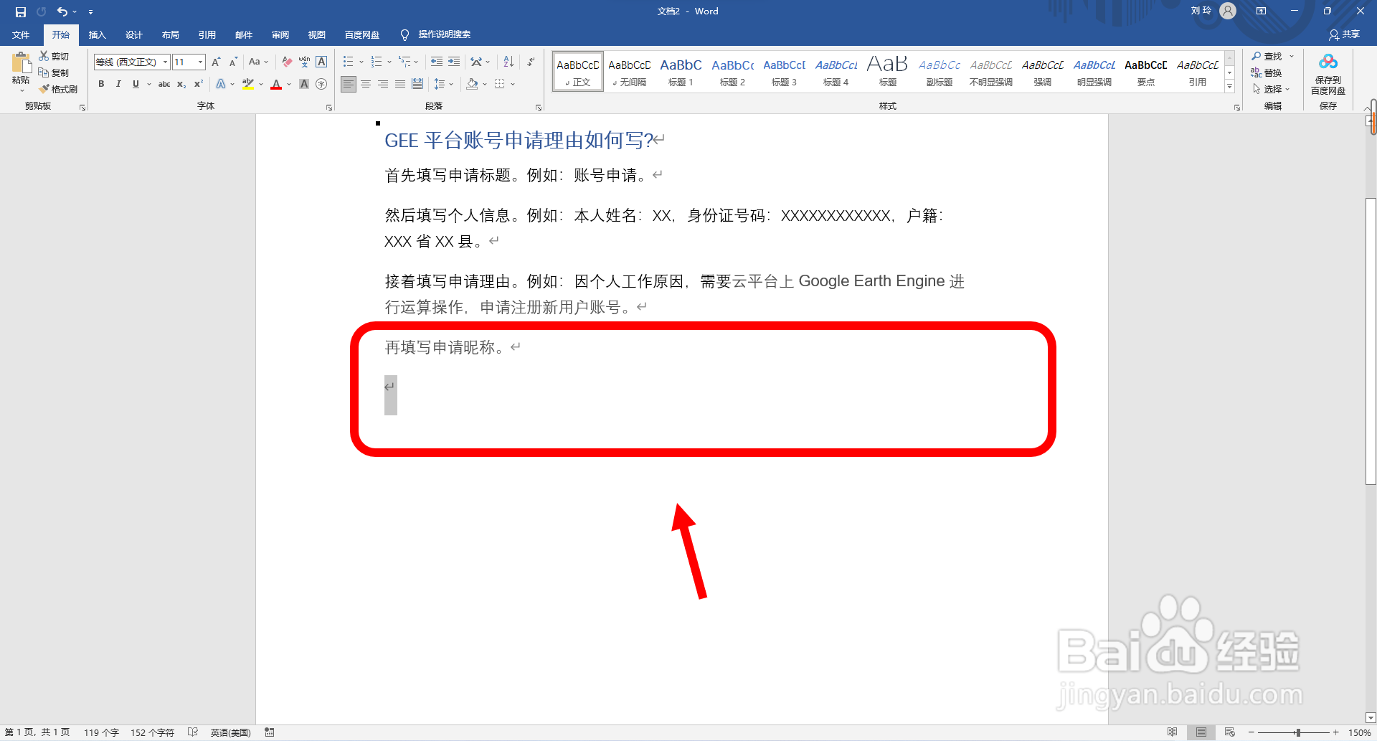Click word count 119 个字
This screenshot has height=741, width=1377.
(x=101, y=732)
